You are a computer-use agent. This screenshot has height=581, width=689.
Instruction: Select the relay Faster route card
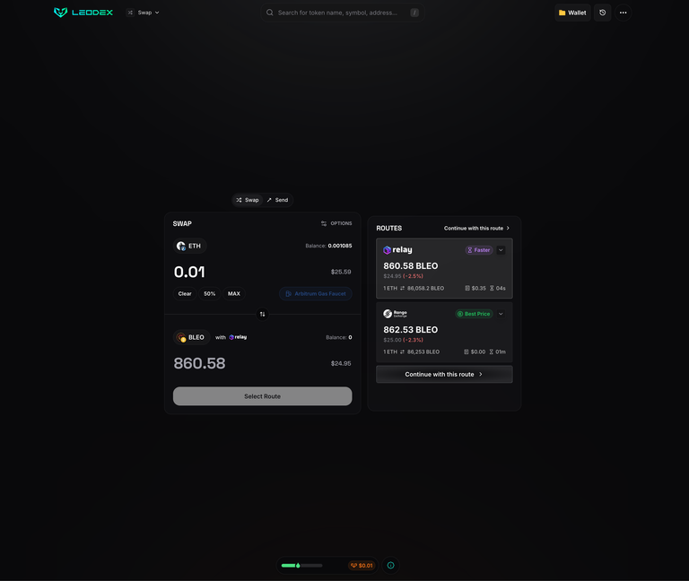click(444, 268)
